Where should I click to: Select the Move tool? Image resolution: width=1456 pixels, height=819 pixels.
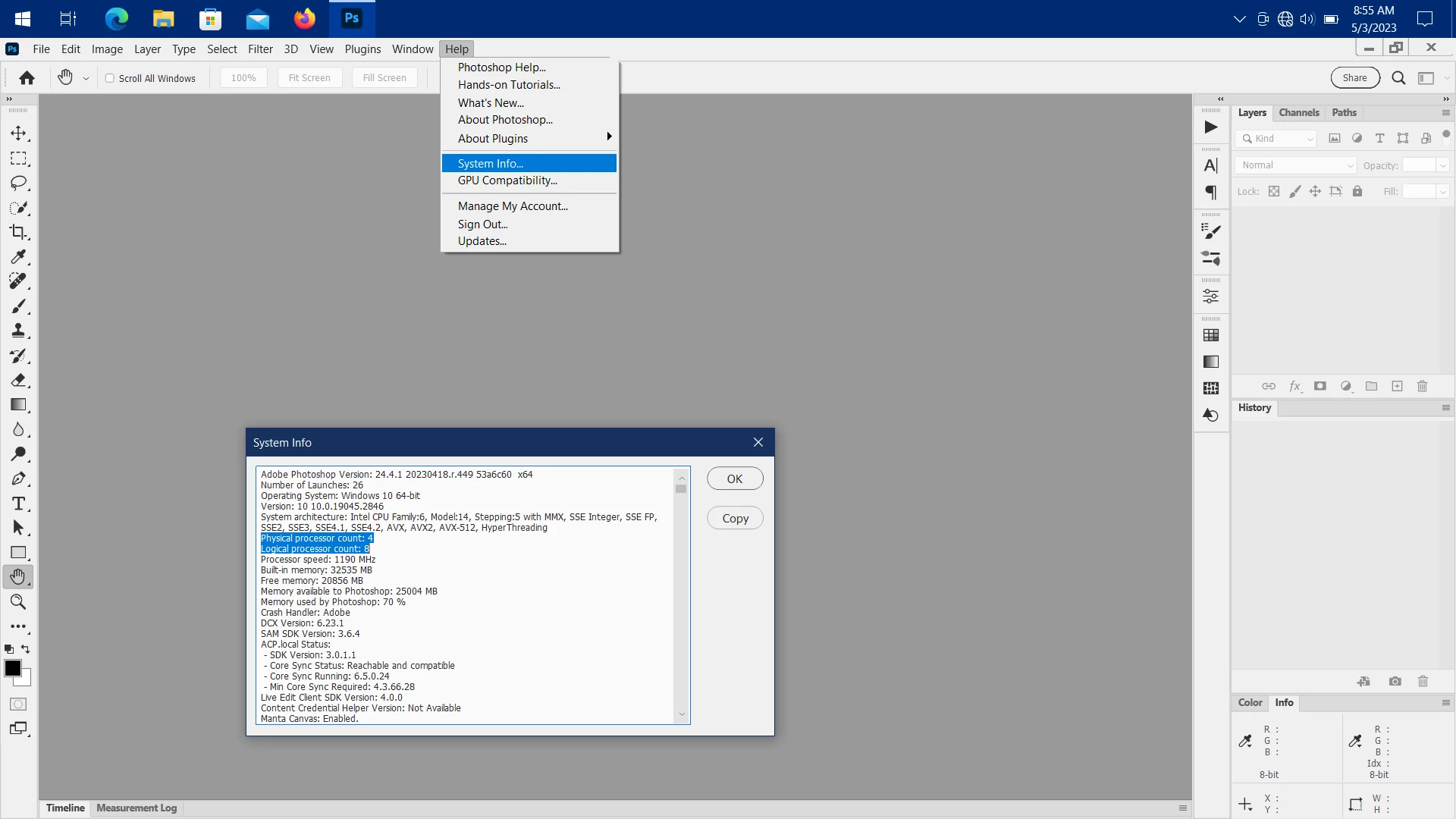tap(18, 133)
